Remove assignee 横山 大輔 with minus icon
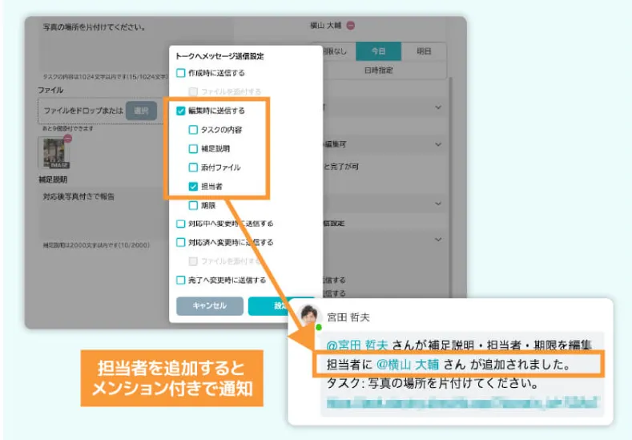 [x=351, y=26]
